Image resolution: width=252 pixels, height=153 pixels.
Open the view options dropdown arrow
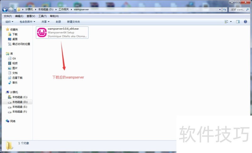pyautogui.click(x=231, y=21)
